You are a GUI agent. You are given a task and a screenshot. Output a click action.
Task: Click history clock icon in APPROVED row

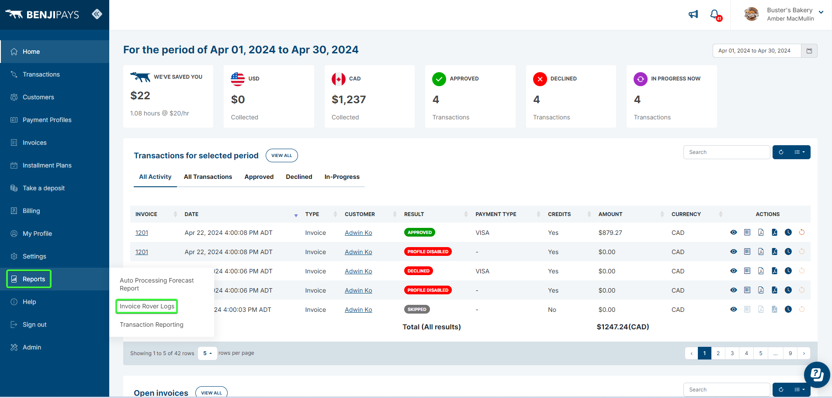coord(788,232)
